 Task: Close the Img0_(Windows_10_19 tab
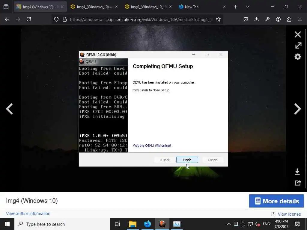[x=170, y=7]
